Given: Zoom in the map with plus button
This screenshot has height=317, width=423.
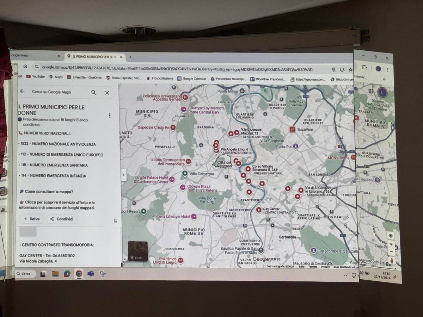Looking at the screenshot, I should click(x=391, y=244).
